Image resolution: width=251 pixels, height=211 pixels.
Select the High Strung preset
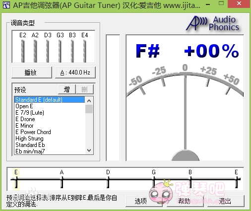[x=50, y=139]
